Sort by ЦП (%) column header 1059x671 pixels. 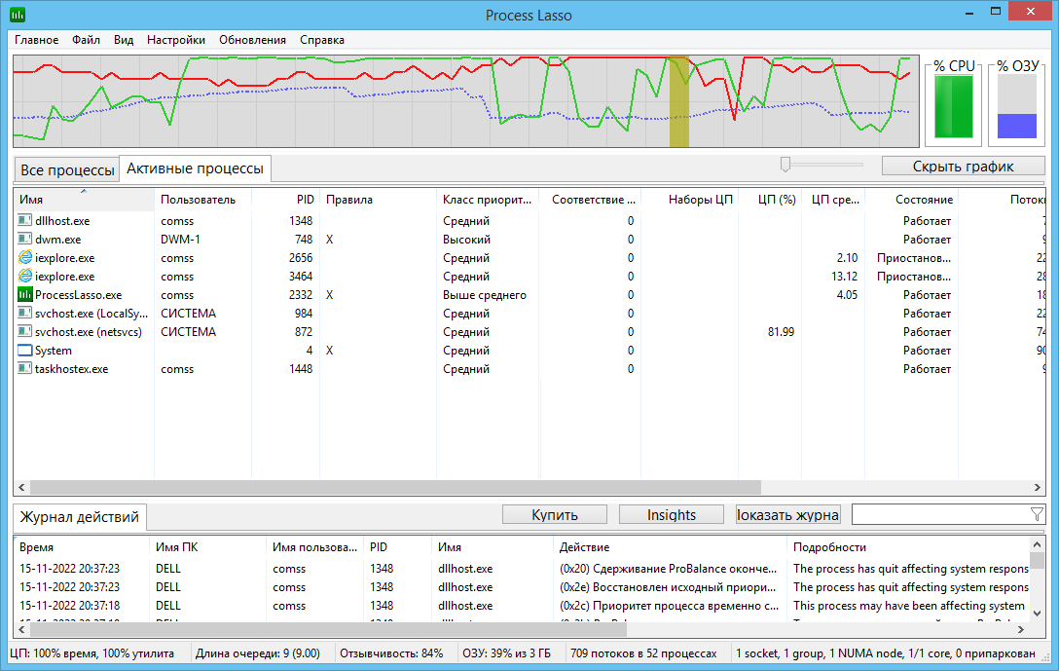coord(771,200)
